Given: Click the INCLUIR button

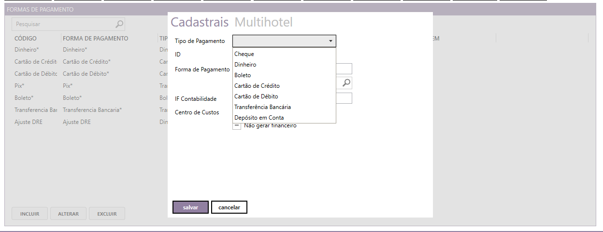Looking at the screenshot, I should (x=29, y=214).
